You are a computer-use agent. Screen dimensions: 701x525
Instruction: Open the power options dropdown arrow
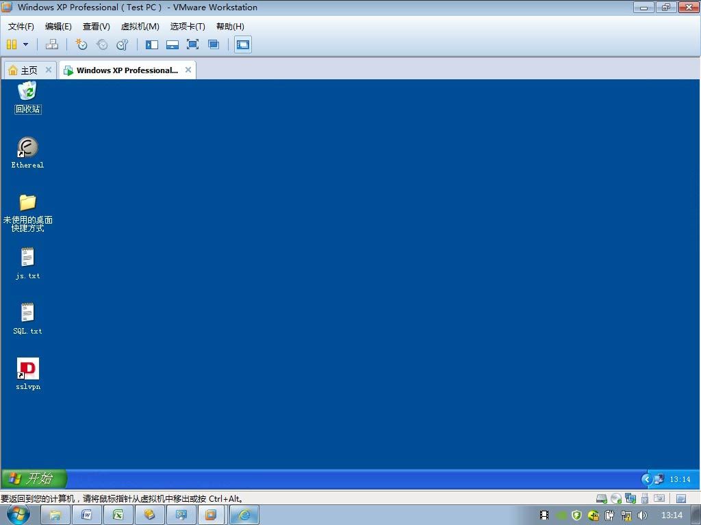[x=25, y=44]
